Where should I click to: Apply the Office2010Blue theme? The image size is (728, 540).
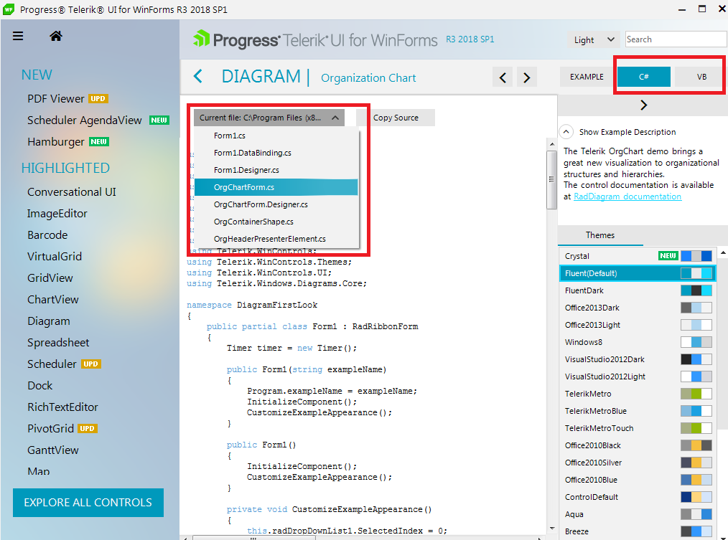pyautogui.click(x=637, y=480)
